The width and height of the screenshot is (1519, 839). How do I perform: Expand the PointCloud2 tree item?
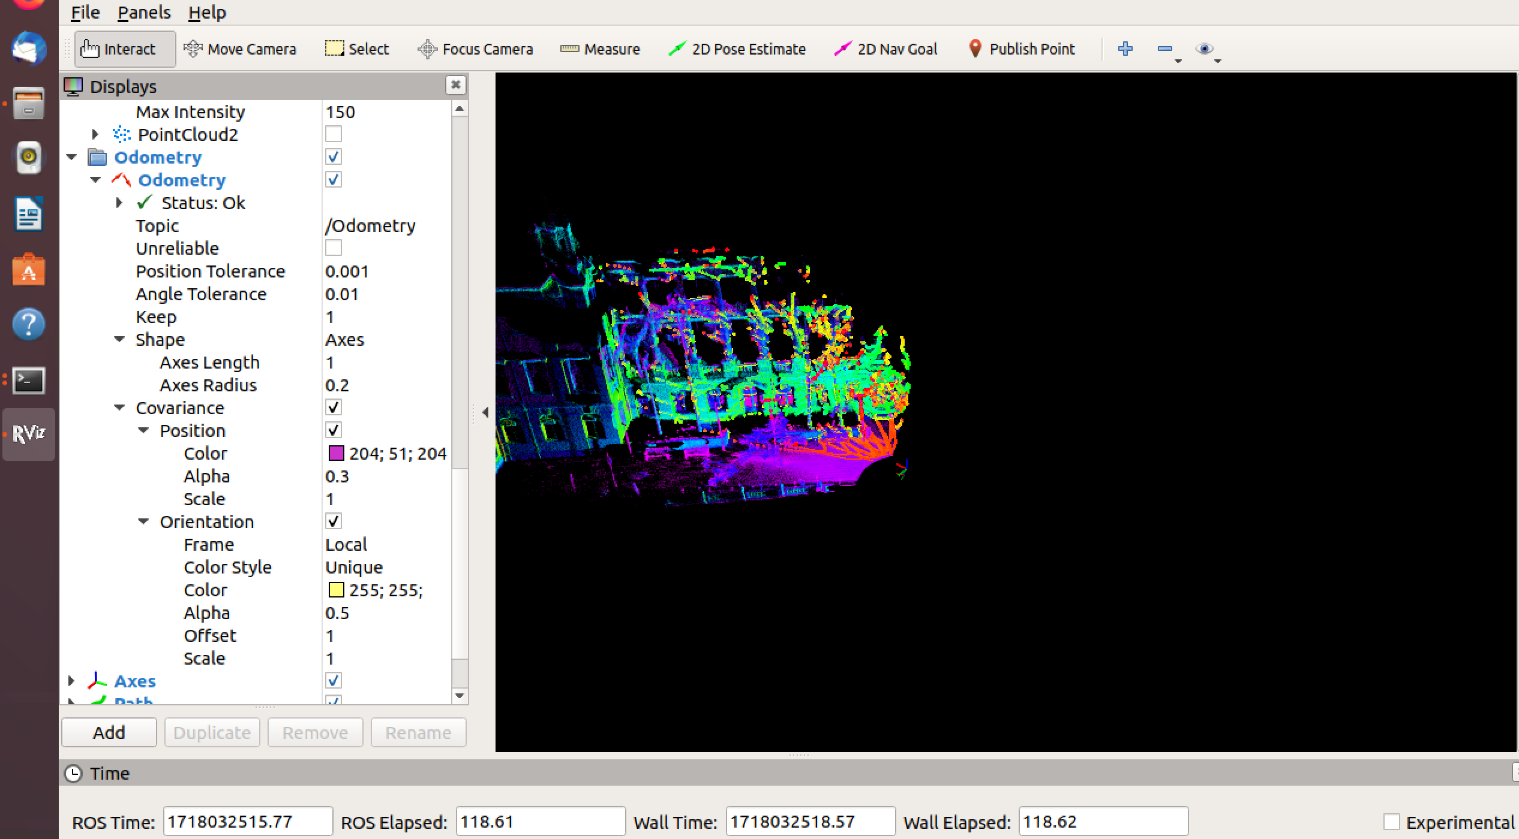point(95,134)
